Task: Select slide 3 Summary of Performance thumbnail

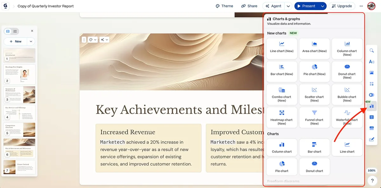Action: (x=19, y=94)
